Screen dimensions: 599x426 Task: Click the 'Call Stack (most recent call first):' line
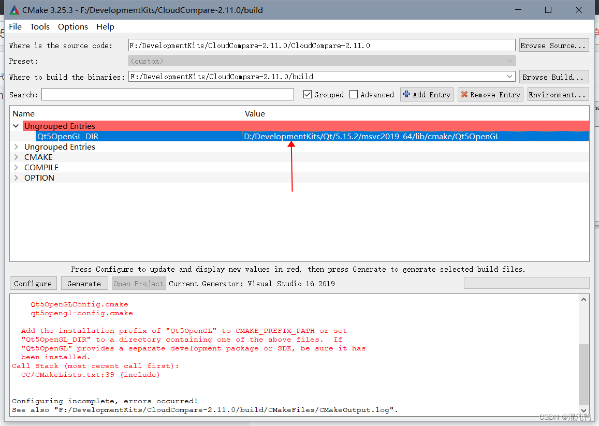[x=95, y=365]
